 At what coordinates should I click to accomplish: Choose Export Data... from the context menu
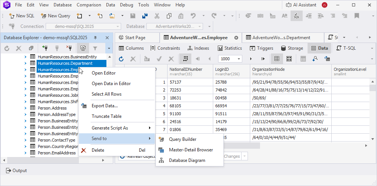117,106
